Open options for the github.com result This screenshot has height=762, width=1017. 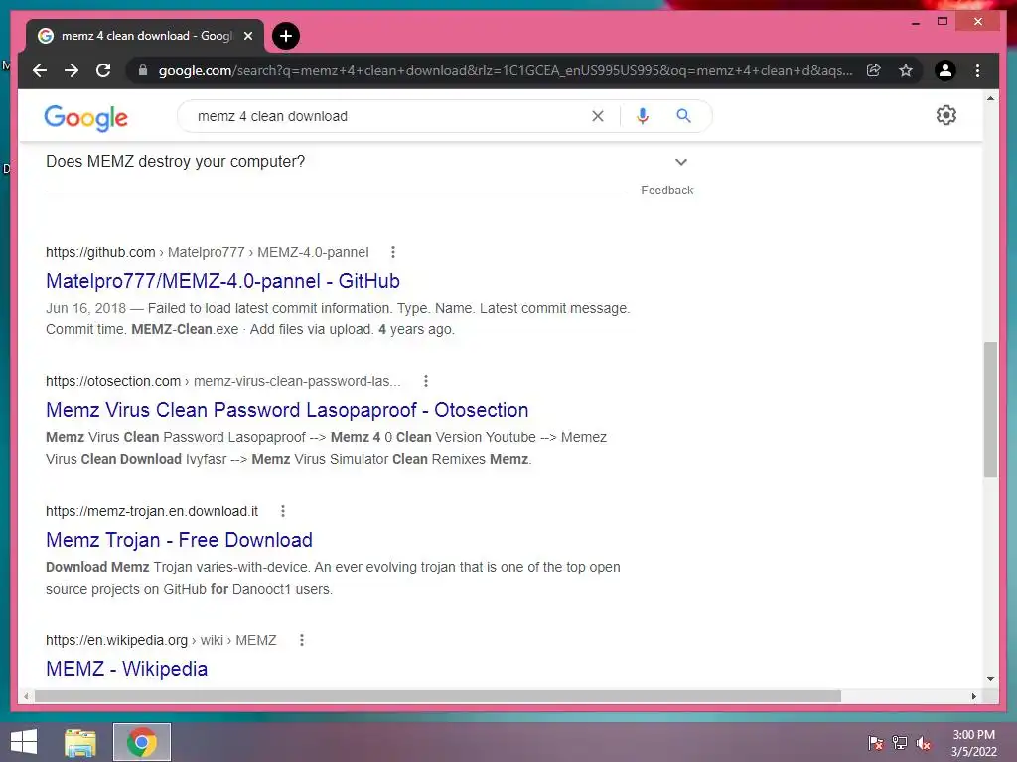pos(393,252)
